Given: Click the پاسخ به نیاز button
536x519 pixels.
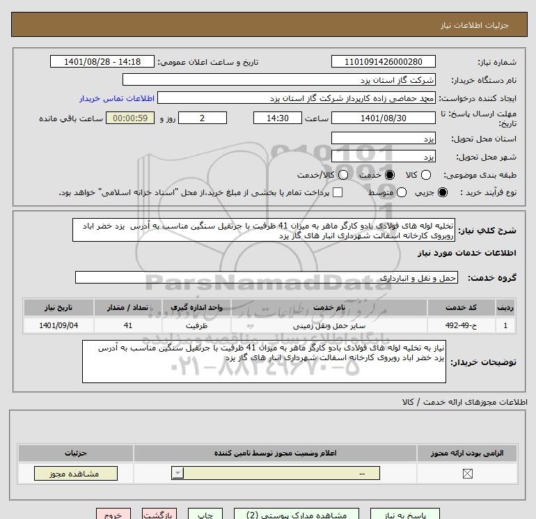Looking at the screenshot, I should click(x=405, y=515).
